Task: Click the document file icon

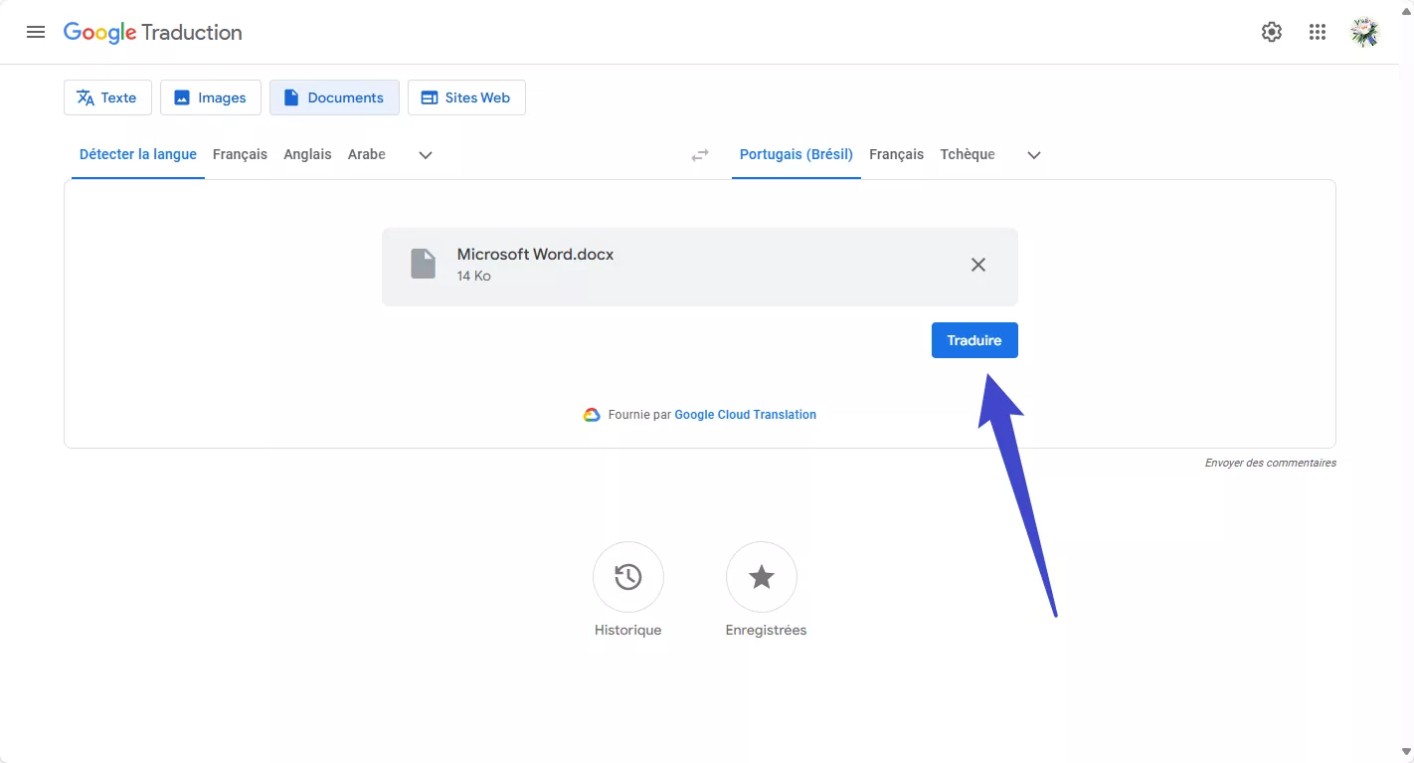Action: [424, 265]
